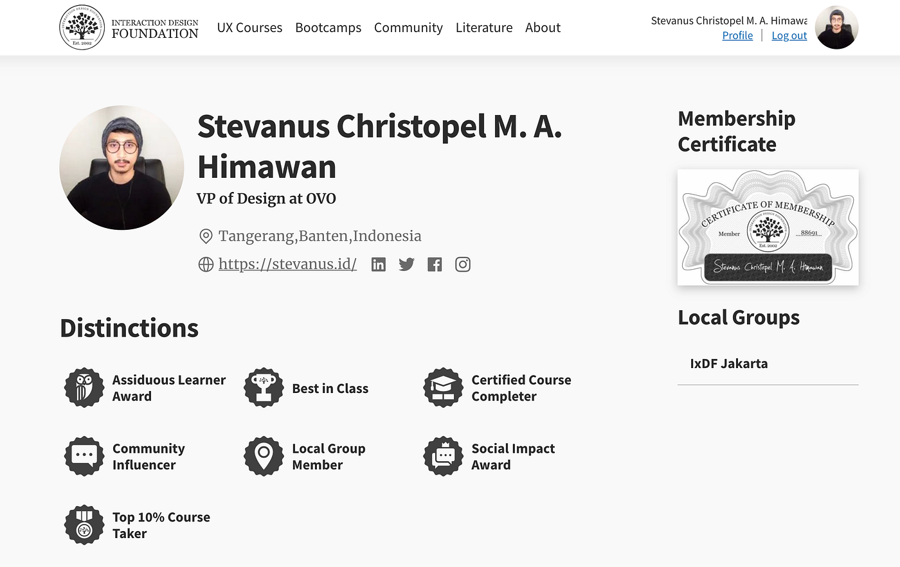Click the Best in Class trophy badge
The width and height of the screenshot is (900, 567).
point(264,388)
